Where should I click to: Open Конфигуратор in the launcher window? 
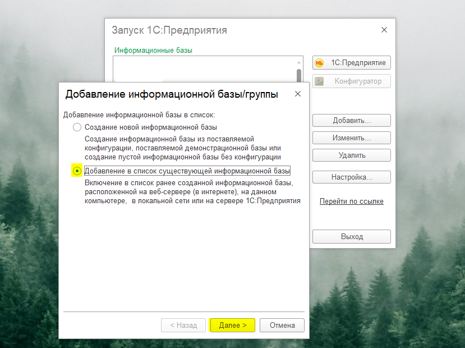(x=352, y=81)
